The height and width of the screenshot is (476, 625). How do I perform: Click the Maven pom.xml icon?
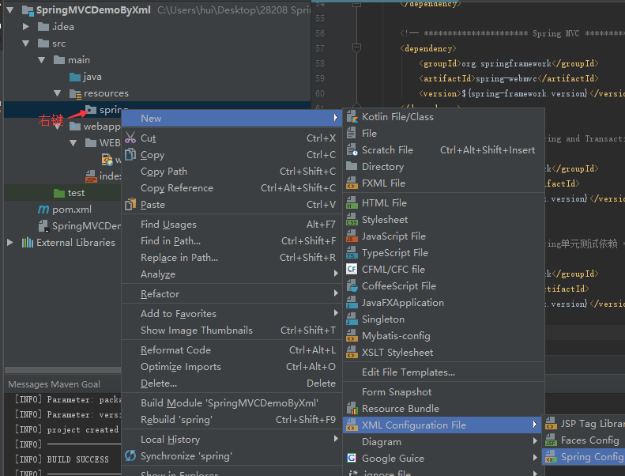(43, 209)
